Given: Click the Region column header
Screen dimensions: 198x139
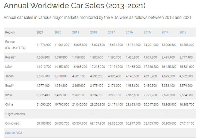Looking at the screenshot, I should tap(10, 32).
